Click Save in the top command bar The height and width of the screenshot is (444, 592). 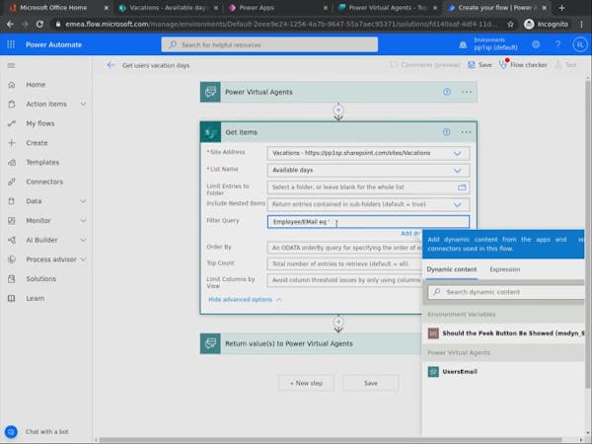coord(480,65)
